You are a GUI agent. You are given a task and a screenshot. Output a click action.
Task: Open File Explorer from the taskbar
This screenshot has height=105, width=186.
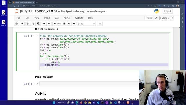click(x=90, y=103)
